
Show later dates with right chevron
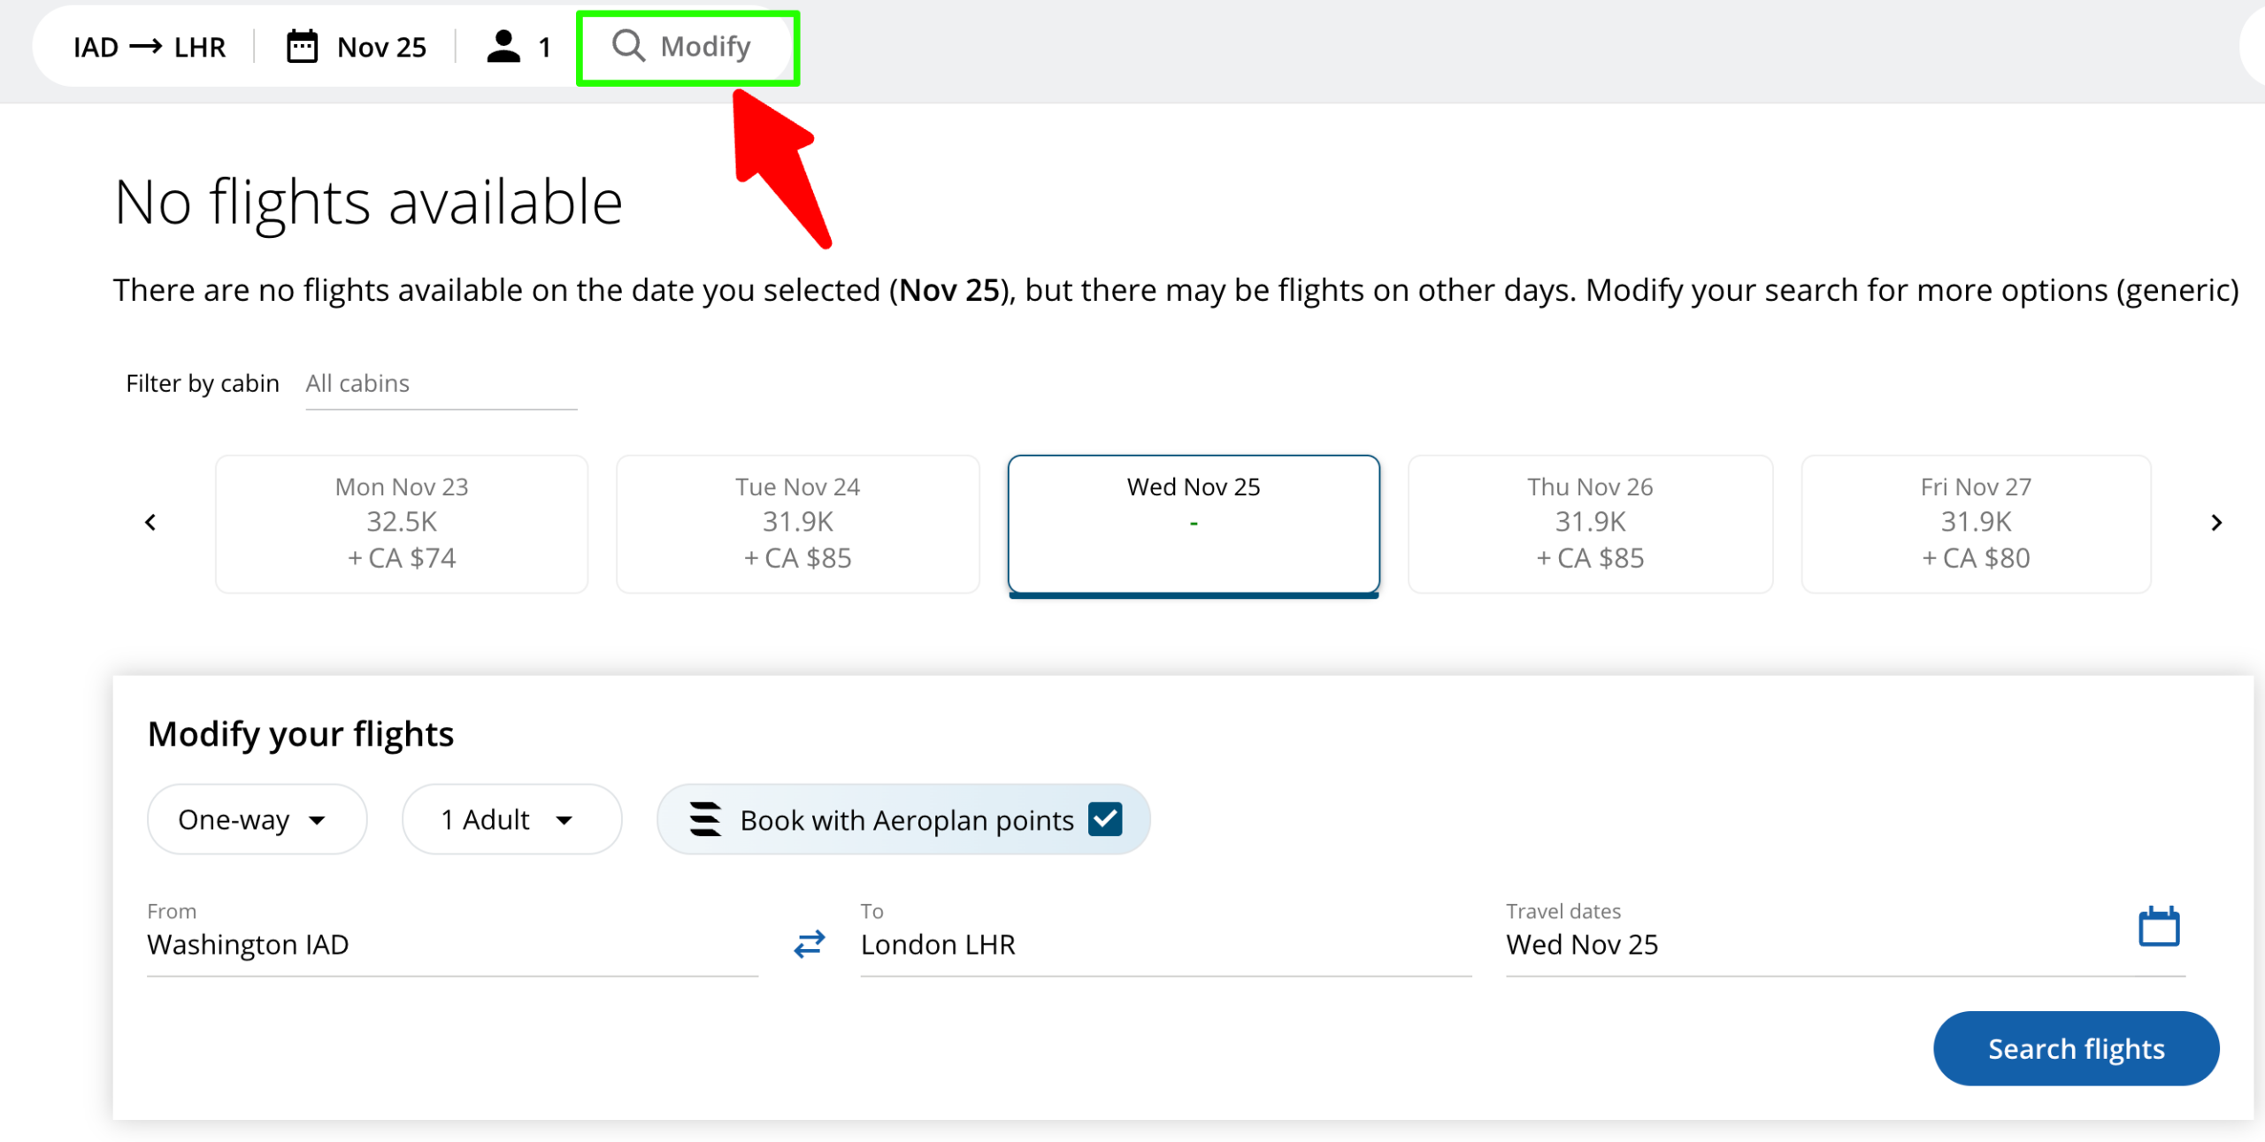tap(2215, 523)
